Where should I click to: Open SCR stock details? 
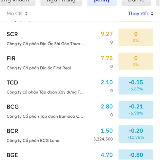click(x=13, y=34)
